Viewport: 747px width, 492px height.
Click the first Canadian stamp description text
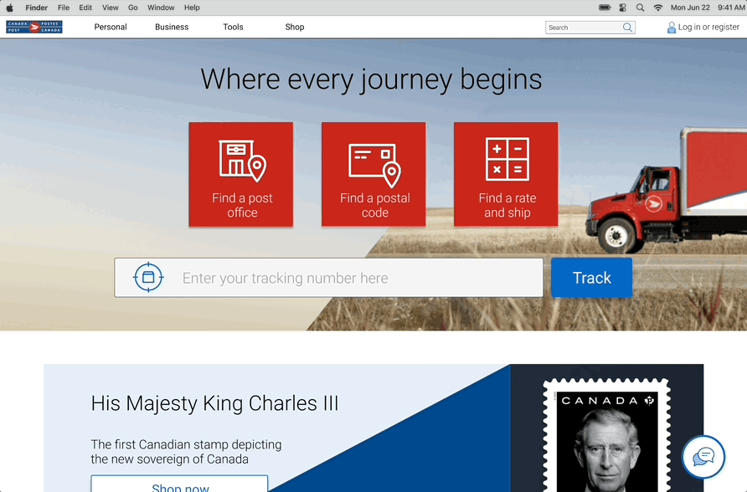pyautogui.click(x=186, y=452)
